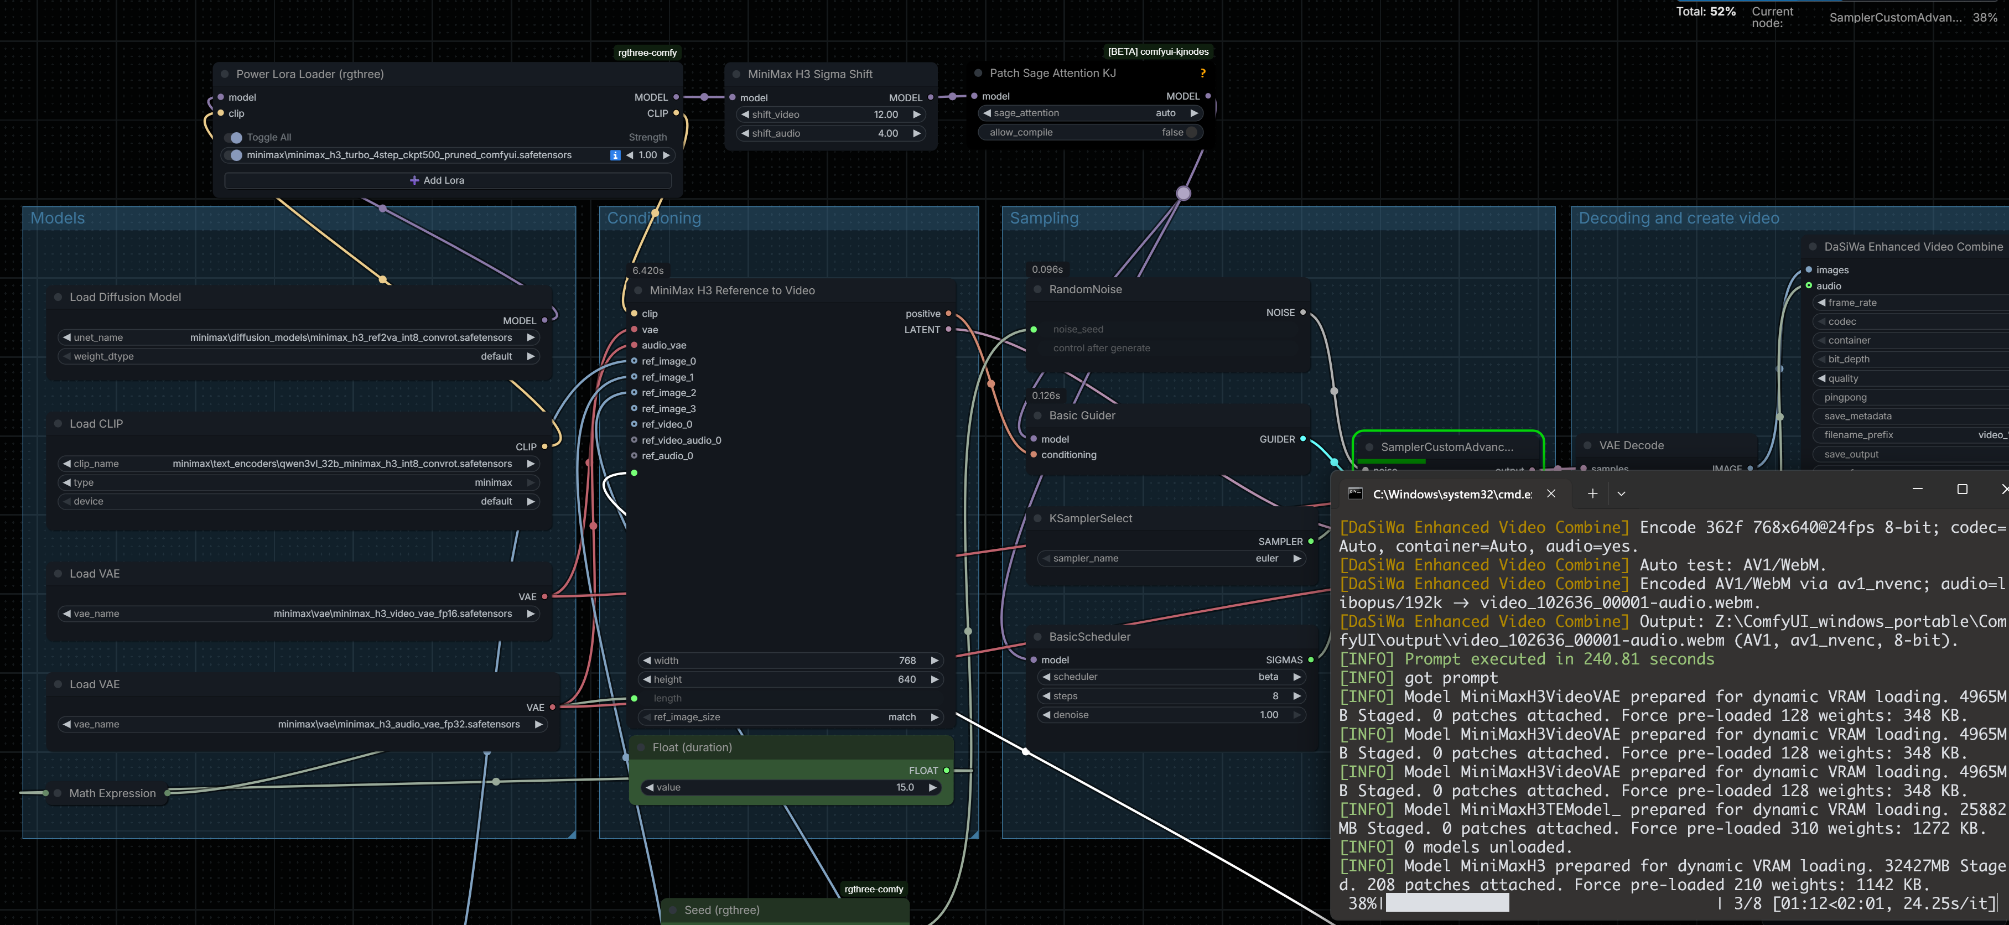Collapse the MiniMax H3 Reference to Video node dot

coord(638,290)
